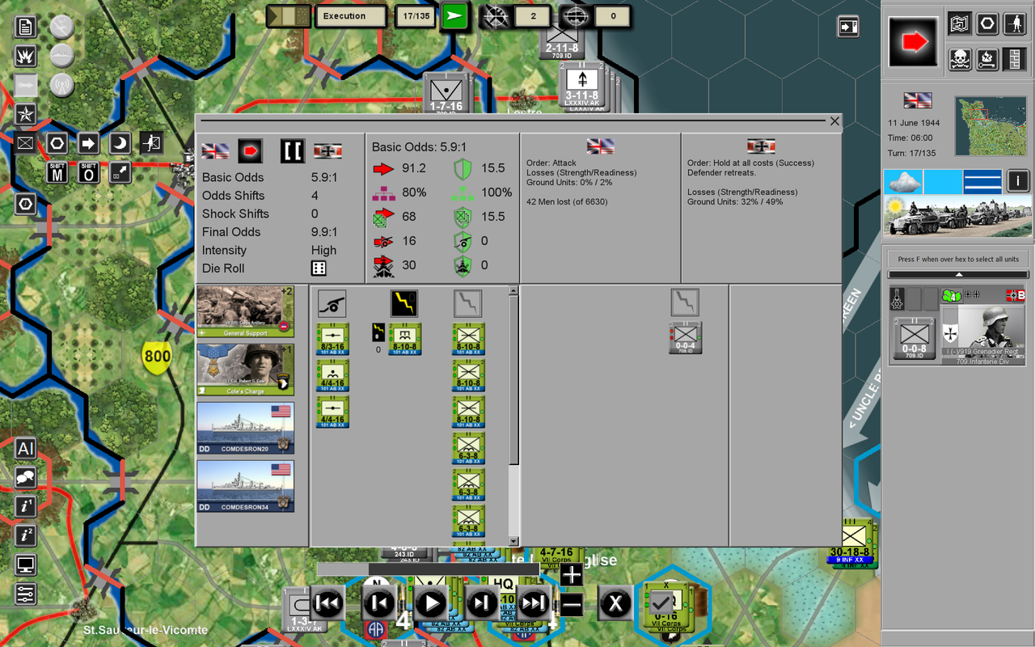
Task: Open the settings sliders icon
Action: point(26,594)
